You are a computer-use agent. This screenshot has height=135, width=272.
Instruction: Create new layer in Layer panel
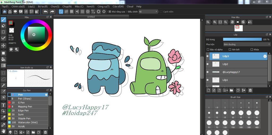(x=208, y=90)
